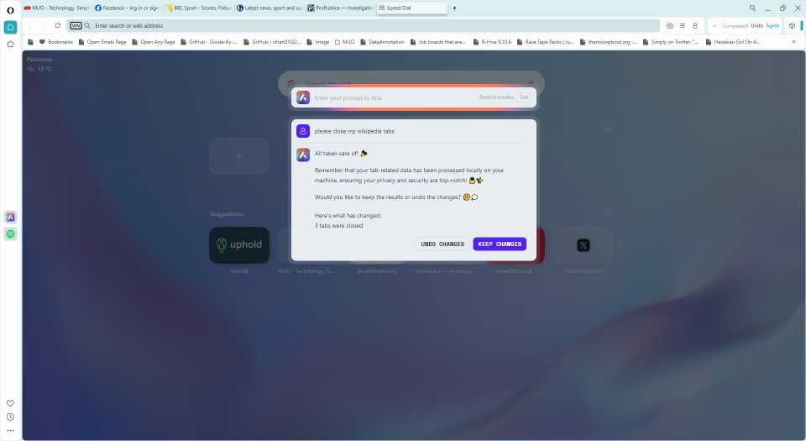Image resolution: width=806 pixels, height=441 pixels.
Task: Open the 'Open Any Page' bookmark
Action: point(153,42)
